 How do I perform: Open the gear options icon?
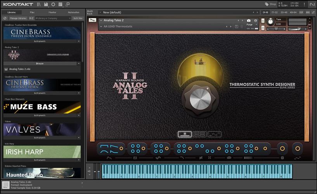[53, 4]
